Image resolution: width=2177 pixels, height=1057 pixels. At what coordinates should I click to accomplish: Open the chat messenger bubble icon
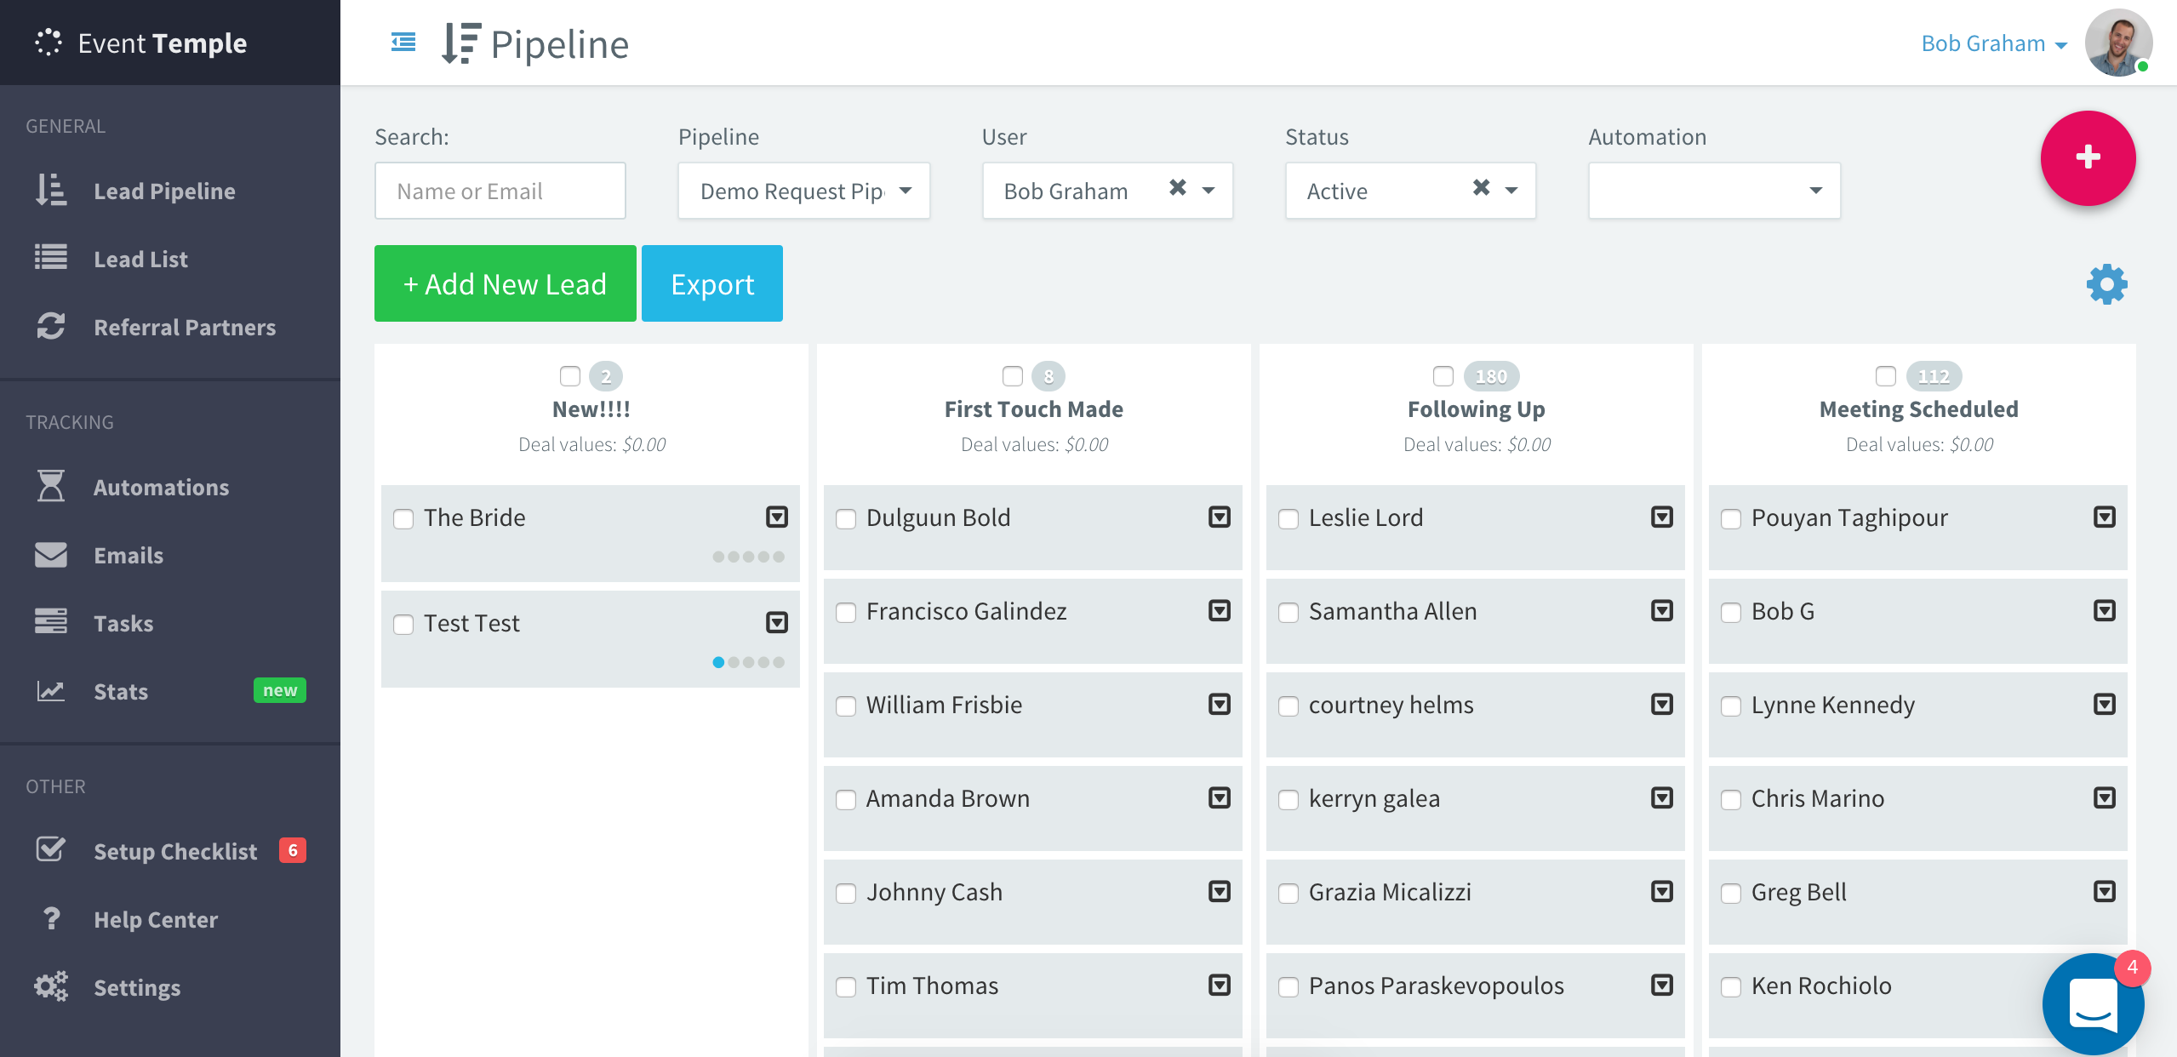coord(2094,1004)
